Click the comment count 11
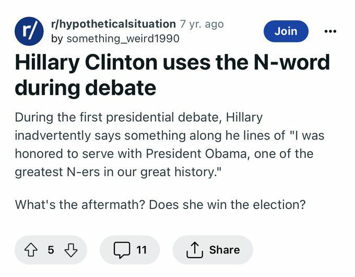 (141, 250)
